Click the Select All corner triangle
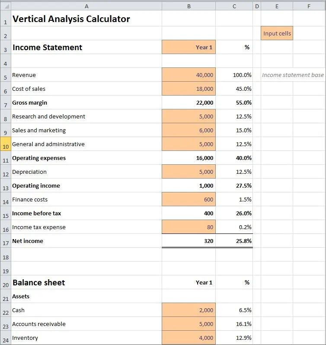This screenshot has height=345, width=326. pyautogui.click(x=6, y=6)
